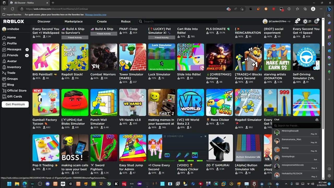Open Luck Simulator game thumbnail
334x188 pixels.
162,57
